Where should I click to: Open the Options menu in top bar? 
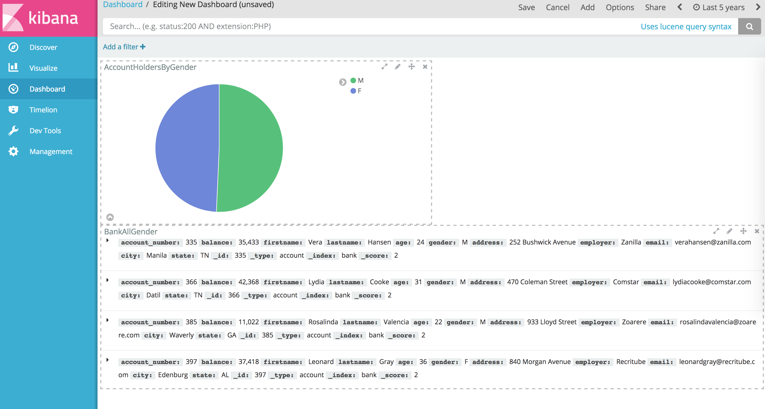(x=620, y=7)
